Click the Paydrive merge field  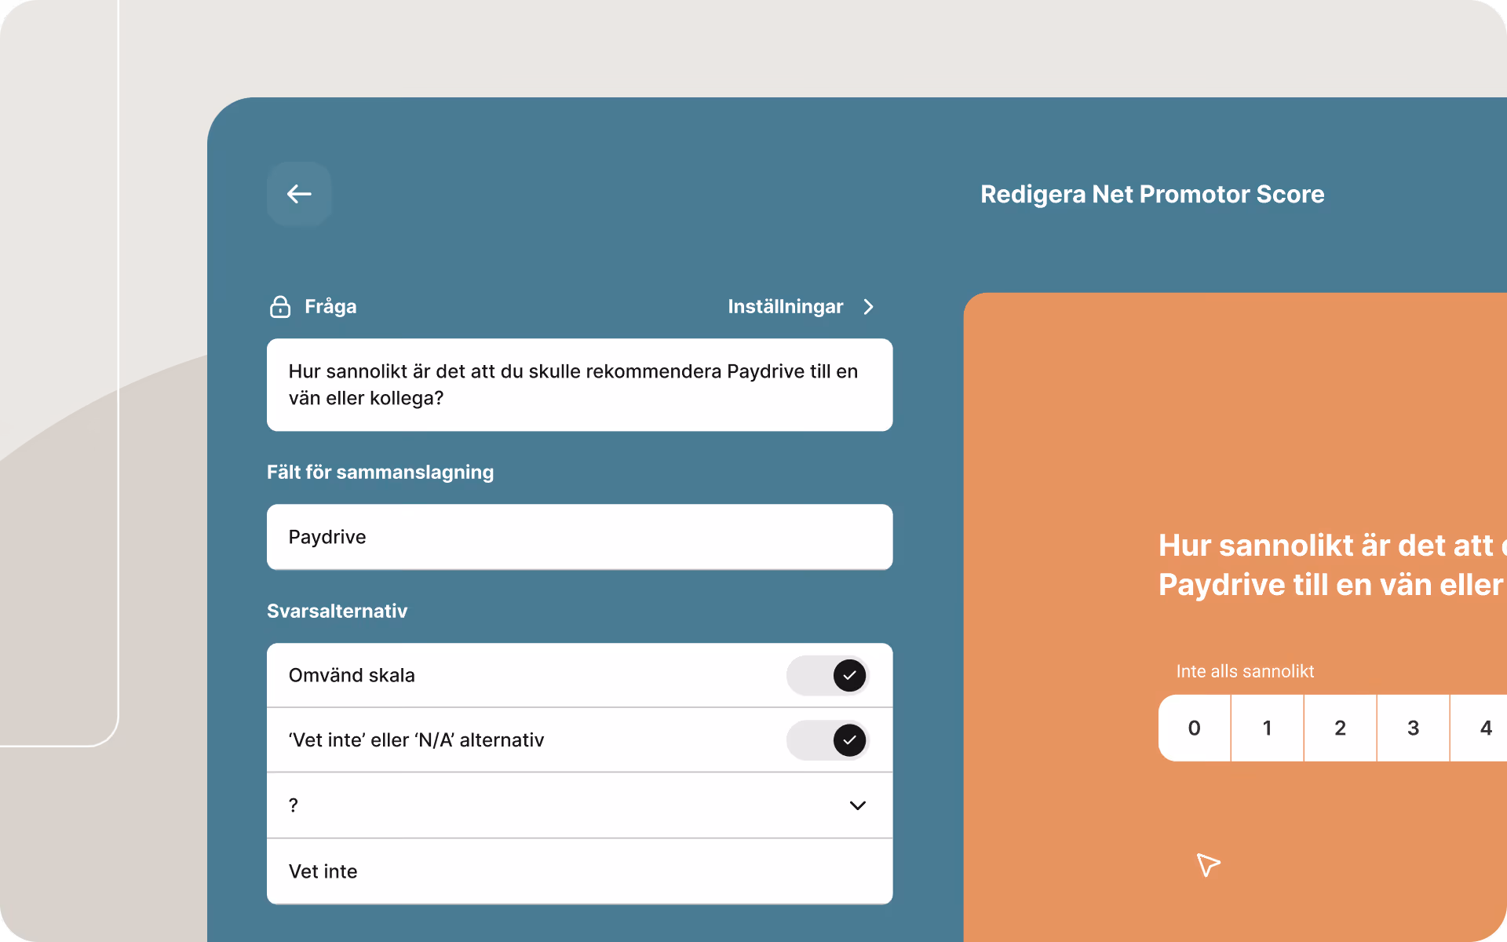tap(579, 537)
